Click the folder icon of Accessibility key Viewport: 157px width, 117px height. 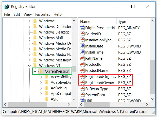click(x=47, y=77)
